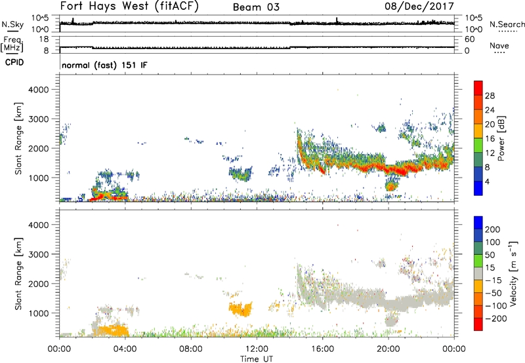Select the '24' label on Power colorbar
The height and width of the screenshot is (363, 525).
[x=490, y=110]
